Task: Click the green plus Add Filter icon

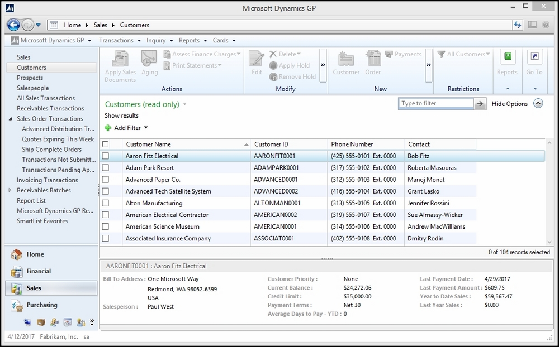Action: coord(108,128)
